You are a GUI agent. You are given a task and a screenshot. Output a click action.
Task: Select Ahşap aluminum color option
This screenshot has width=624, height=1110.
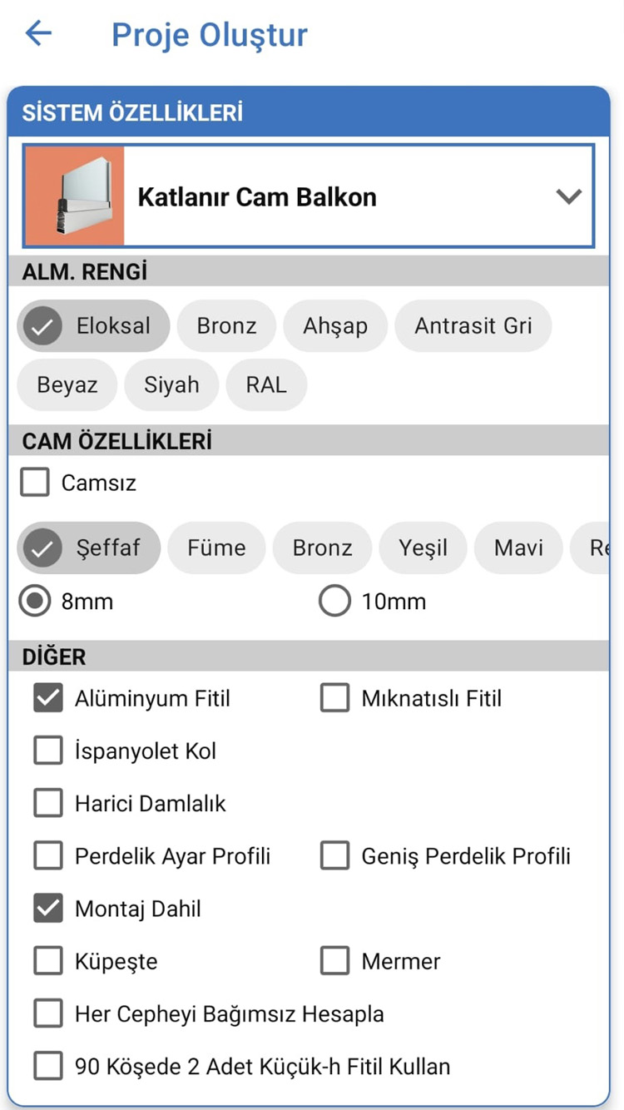[335, 326]
